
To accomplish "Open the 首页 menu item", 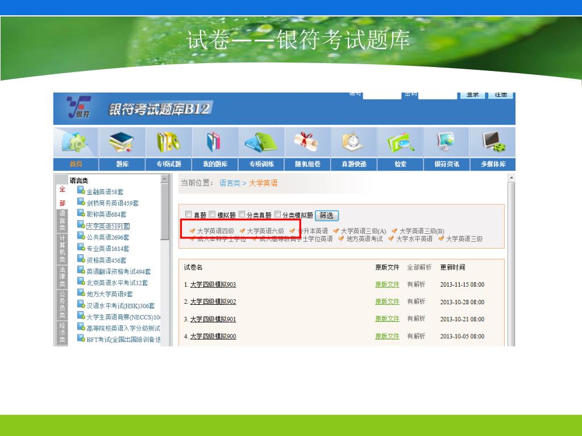I will 76,164.
